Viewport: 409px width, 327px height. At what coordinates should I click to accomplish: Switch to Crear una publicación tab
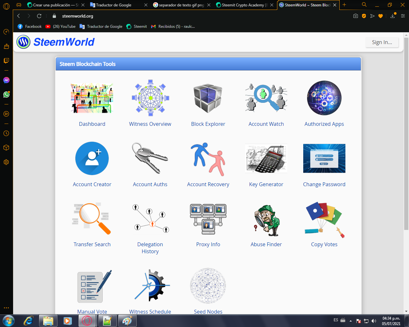point(56,5)
